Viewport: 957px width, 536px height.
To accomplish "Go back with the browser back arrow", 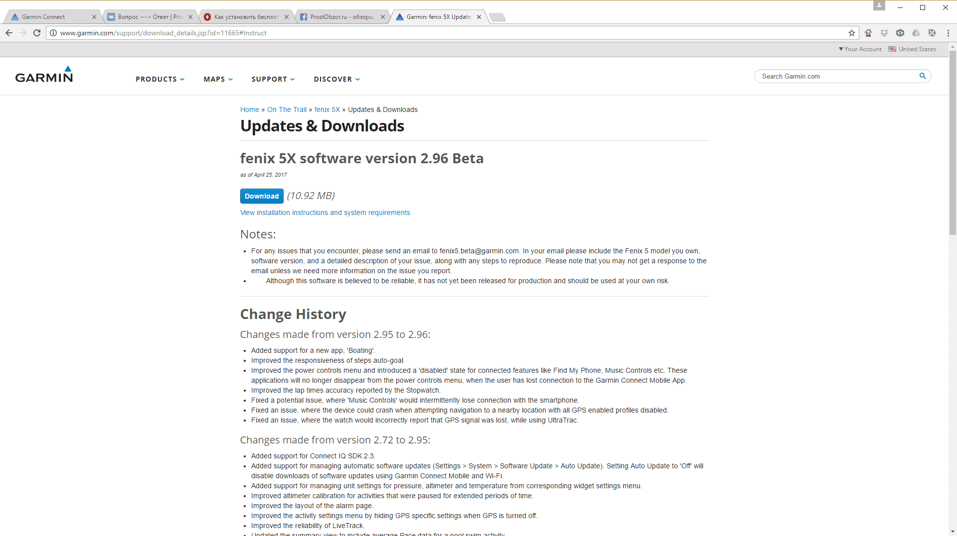I will click(9, 33).
